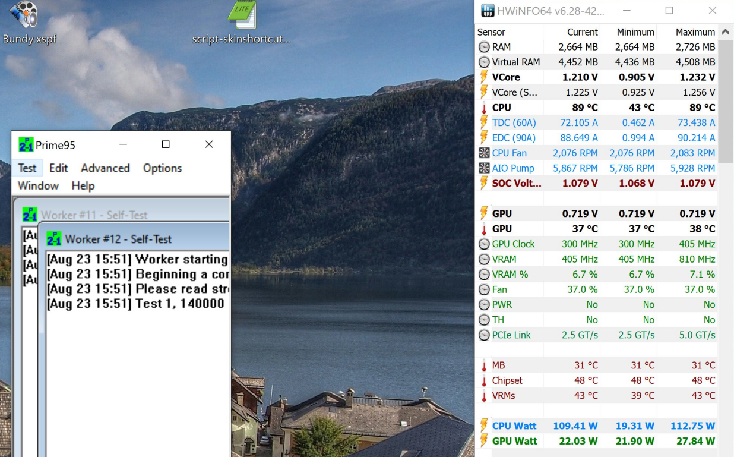This screenshot has height=457, width=734.
Task: Click the clock icon beside VRAM %
Action: 485,275
